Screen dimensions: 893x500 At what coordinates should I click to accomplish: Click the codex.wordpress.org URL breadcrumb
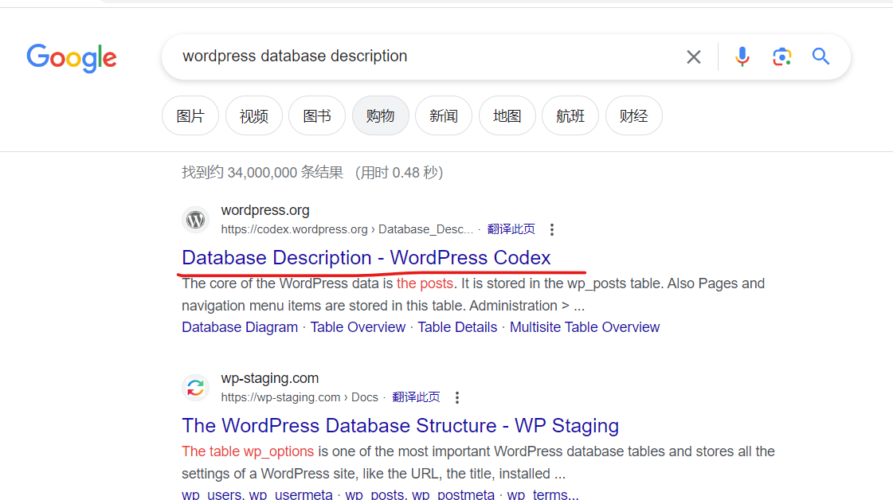coord(347,229)
